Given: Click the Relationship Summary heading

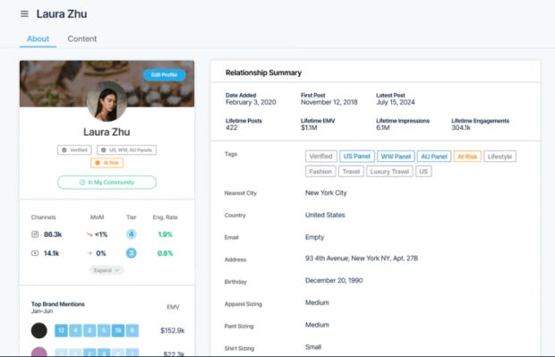Looking at the screenshot, I should [263, 72].
